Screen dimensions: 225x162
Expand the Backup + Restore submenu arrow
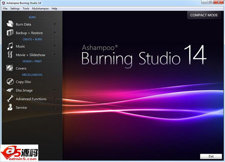(x=55, y=33)
